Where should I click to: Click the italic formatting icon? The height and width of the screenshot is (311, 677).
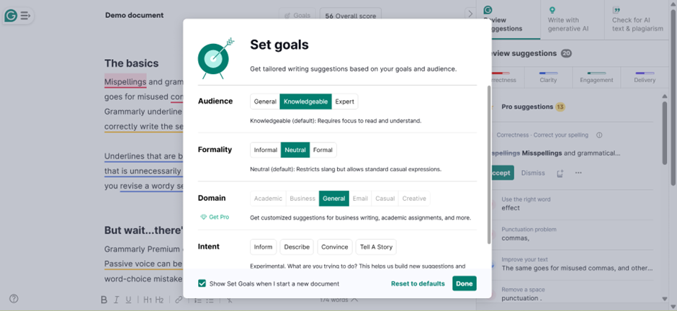(117, 299)
